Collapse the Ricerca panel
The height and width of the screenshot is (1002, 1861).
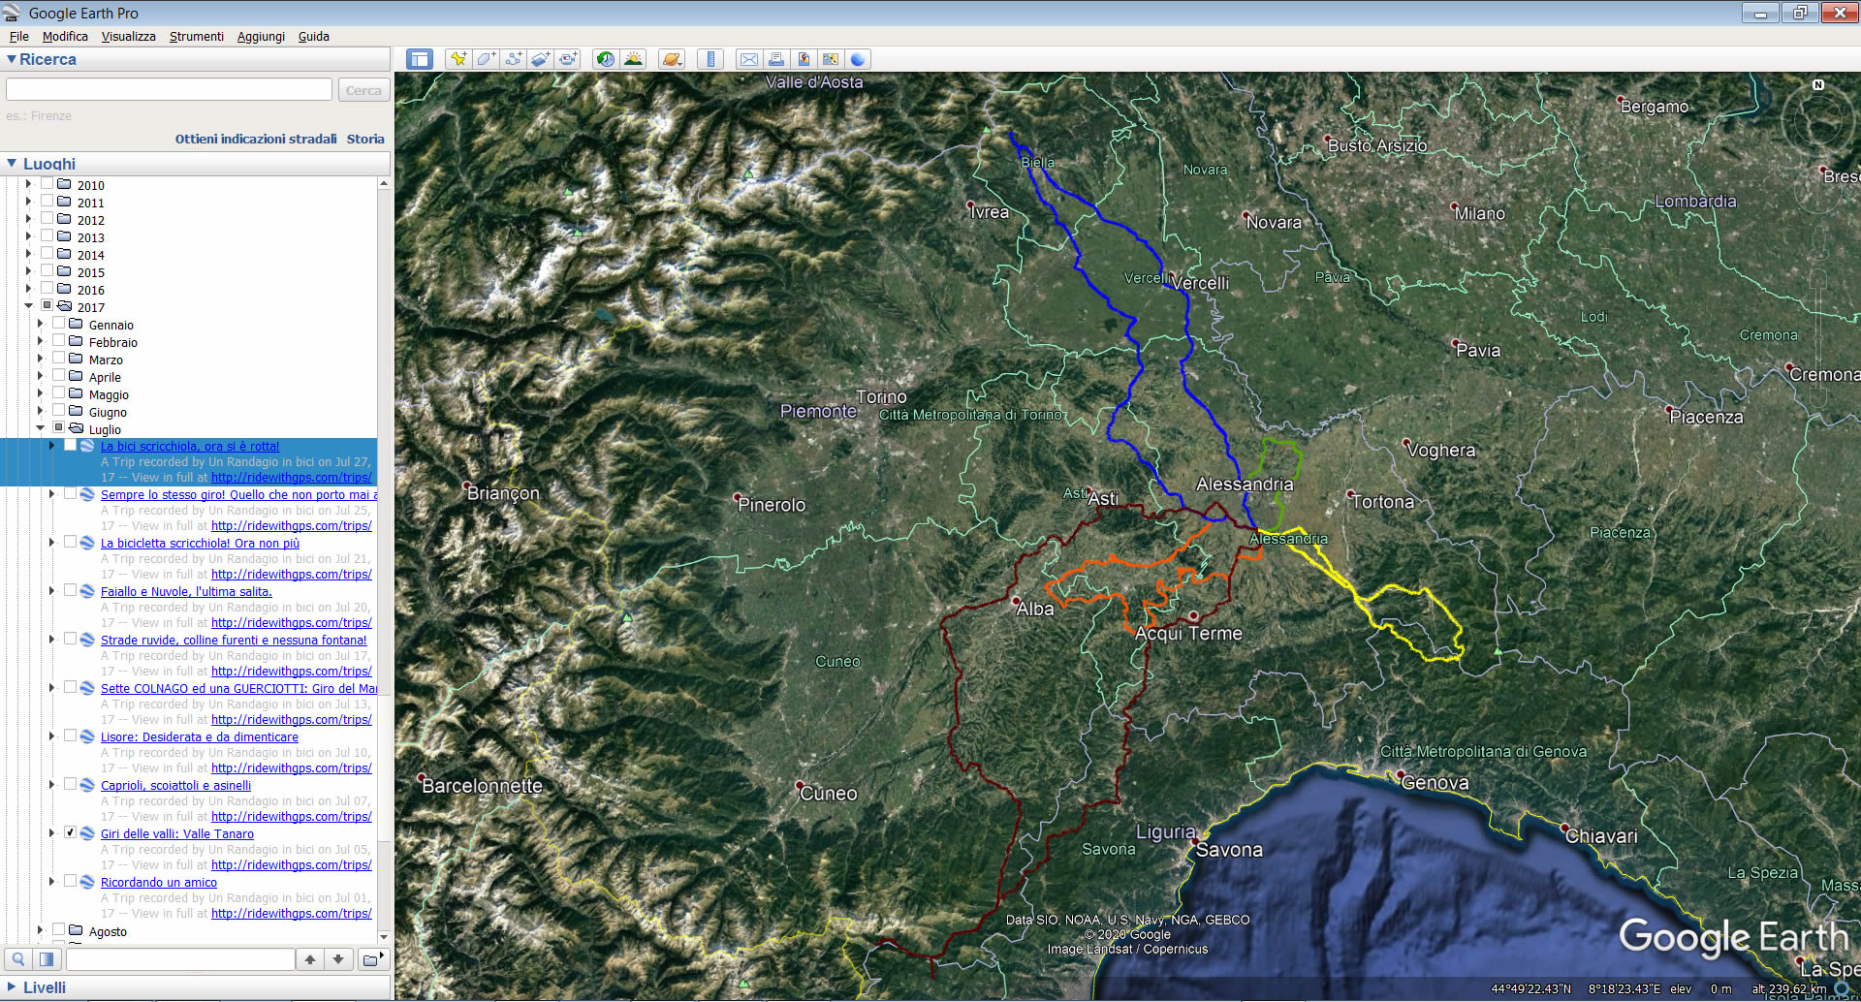12,60
